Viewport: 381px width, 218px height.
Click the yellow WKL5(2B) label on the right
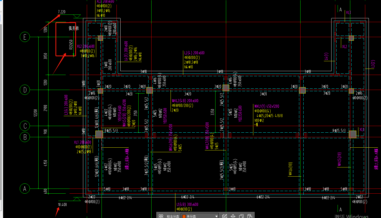pyautogui.click(x=339, y=159)
